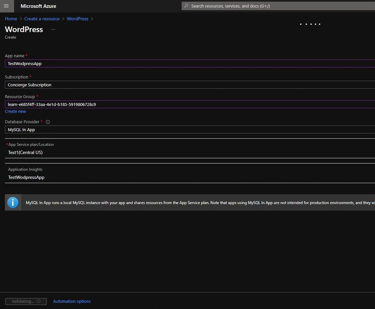Viewport: 375px width, 309px height.
Task: Open the Resource Group dropdown
Action: click(x=190, y=105)
